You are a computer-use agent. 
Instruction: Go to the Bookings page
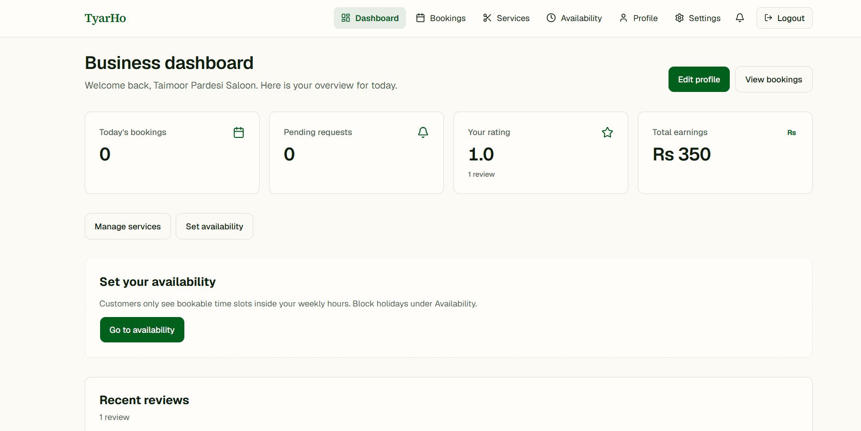pos(441,18)
